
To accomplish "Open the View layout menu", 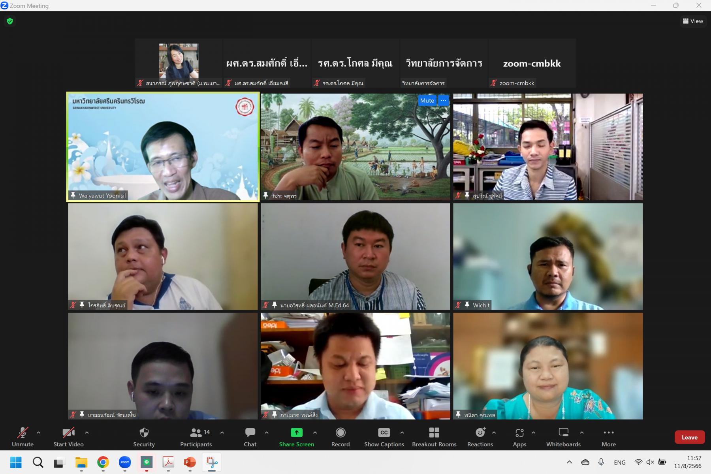I will coord(693,21).
